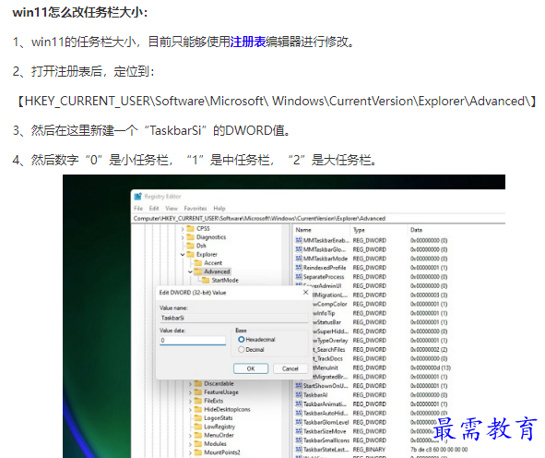The height and width of the screenshot is (458, 545).
Task: Click the TaskbarStateLast... value icon
Action: [299, 449]
